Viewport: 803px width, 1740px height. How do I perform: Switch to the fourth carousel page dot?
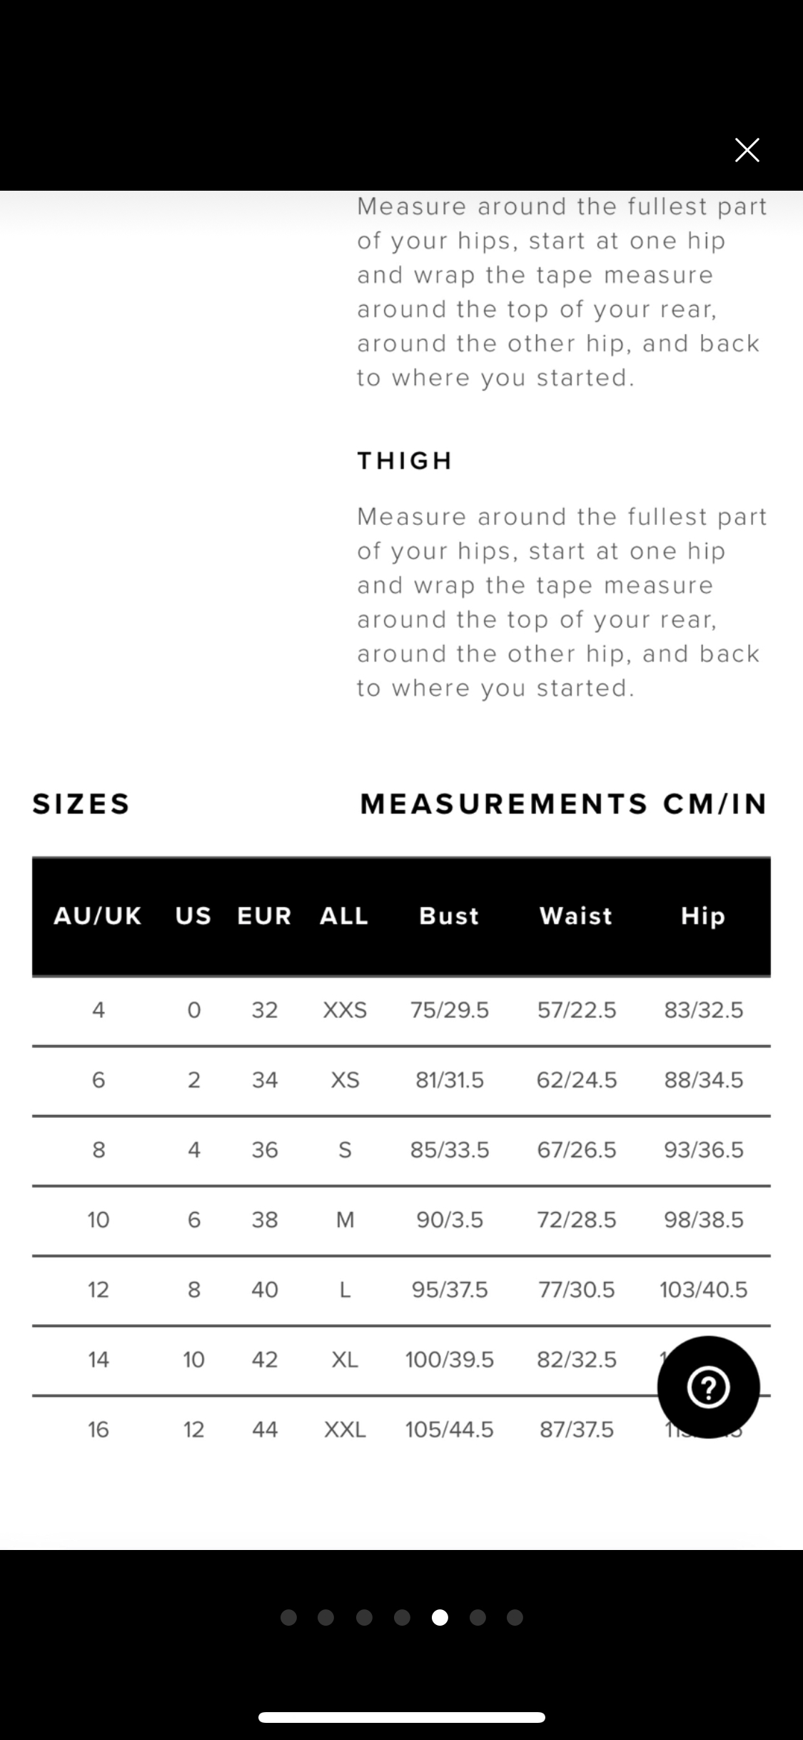point(402,1617)
